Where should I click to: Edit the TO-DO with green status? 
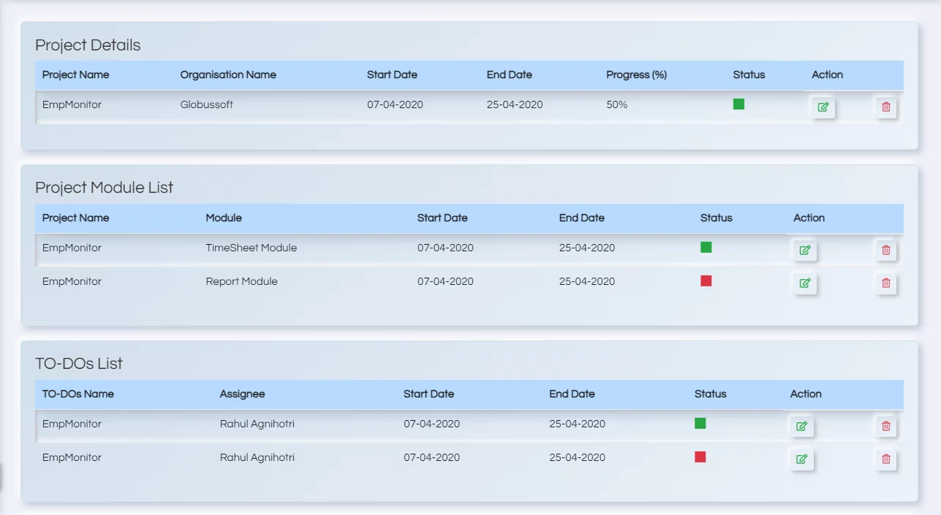pos(801,427)
